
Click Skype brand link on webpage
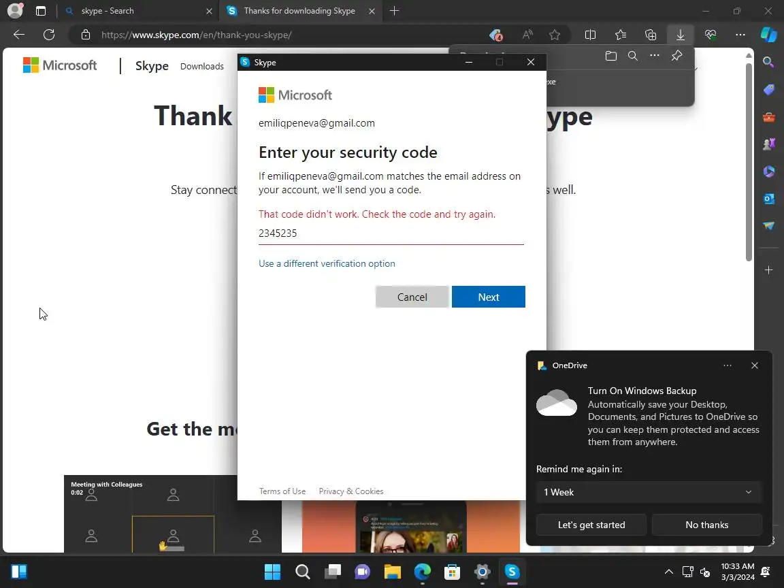pos(152,65)
